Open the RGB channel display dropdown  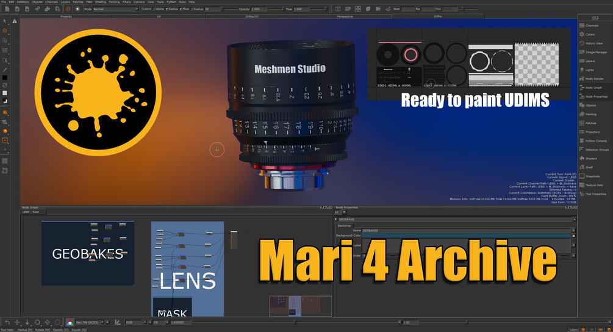(135, 322)
